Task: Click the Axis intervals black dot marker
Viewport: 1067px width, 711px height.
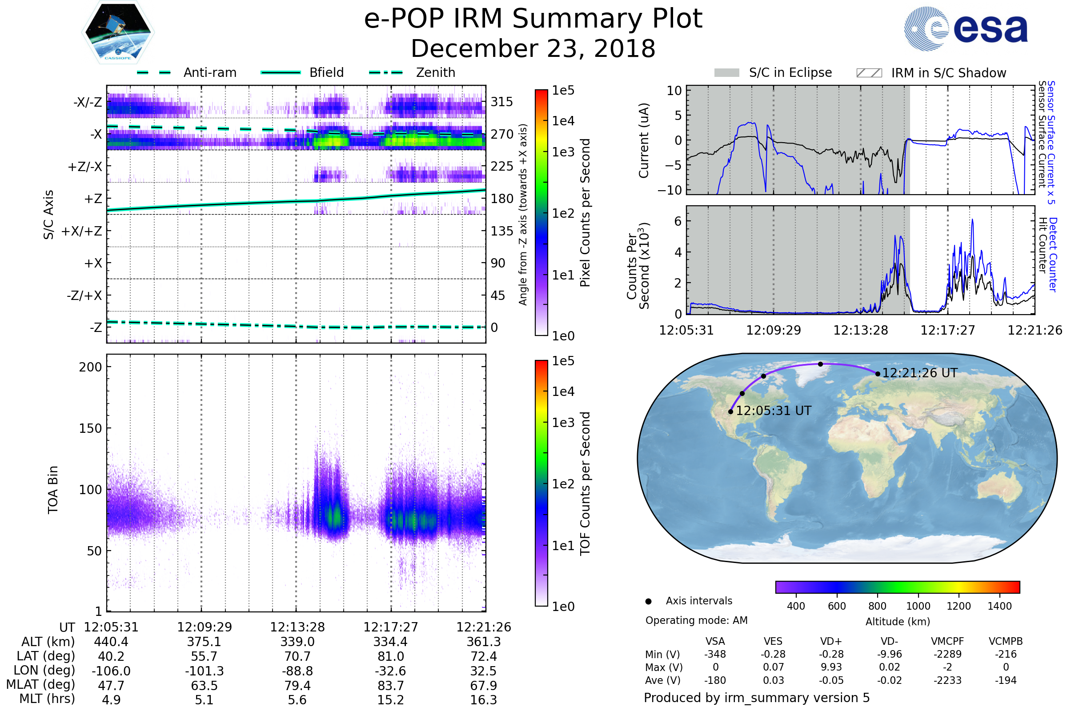Action: pos(648,601)
